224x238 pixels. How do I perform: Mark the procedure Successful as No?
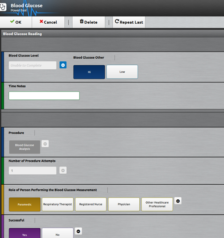(x=58, y=234)
